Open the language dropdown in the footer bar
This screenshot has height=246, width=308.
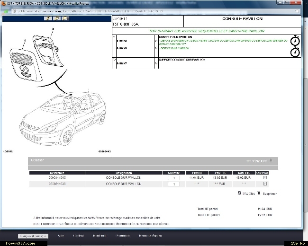coord(33,236)
